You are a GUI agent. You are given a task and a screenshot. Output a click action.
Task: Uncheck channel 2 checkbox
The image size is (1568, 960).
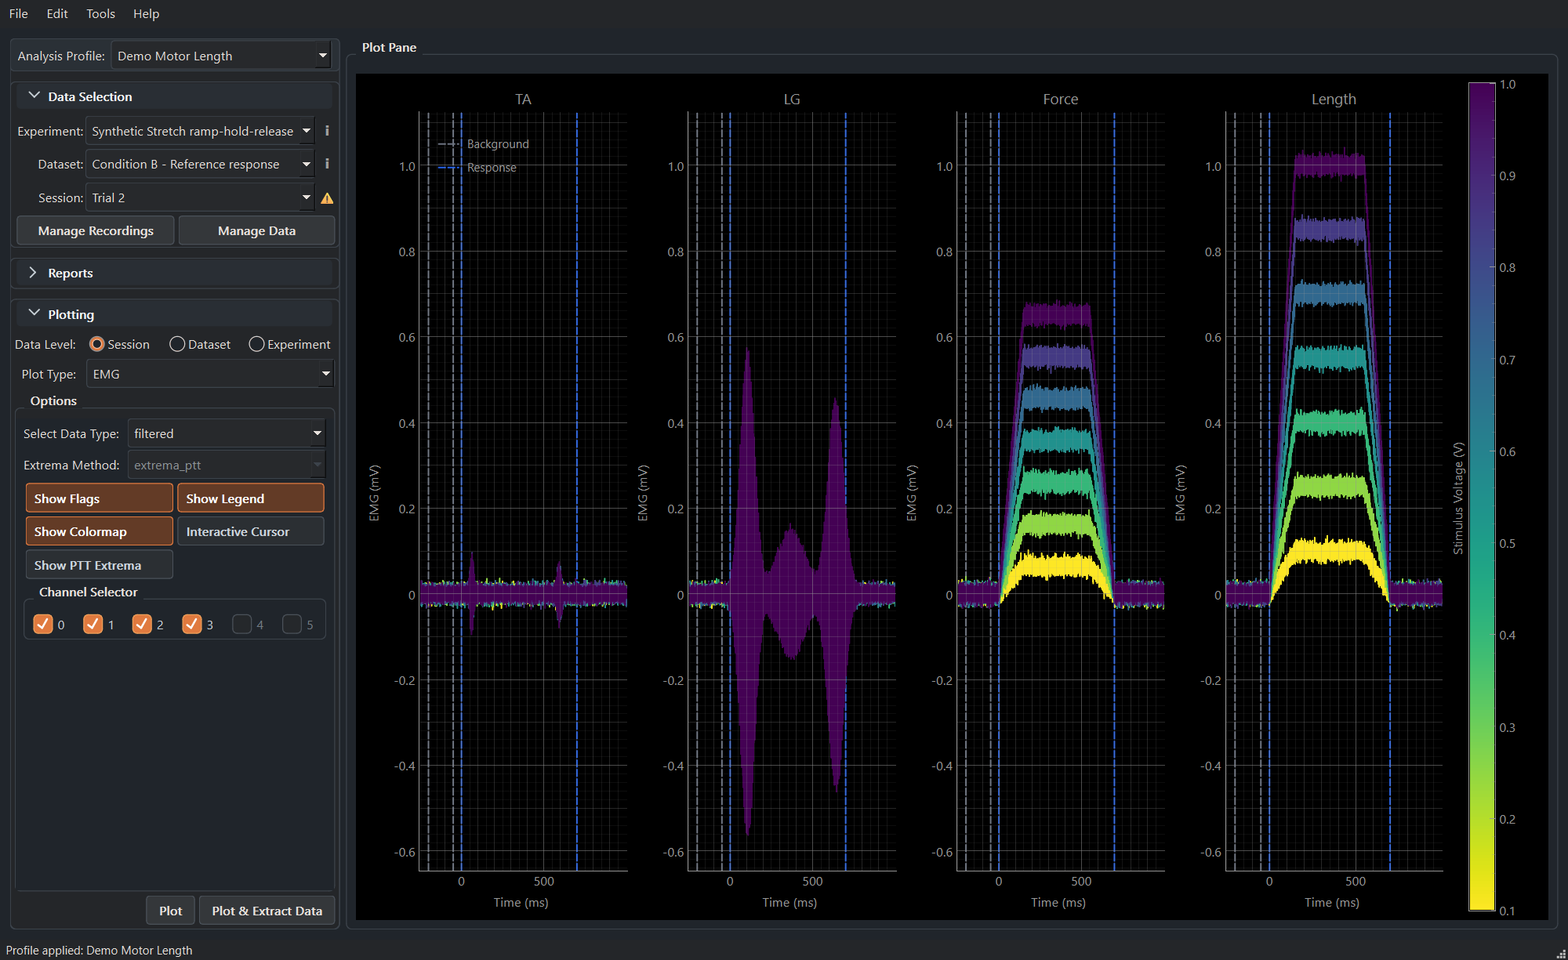click(x=142, y=624)
